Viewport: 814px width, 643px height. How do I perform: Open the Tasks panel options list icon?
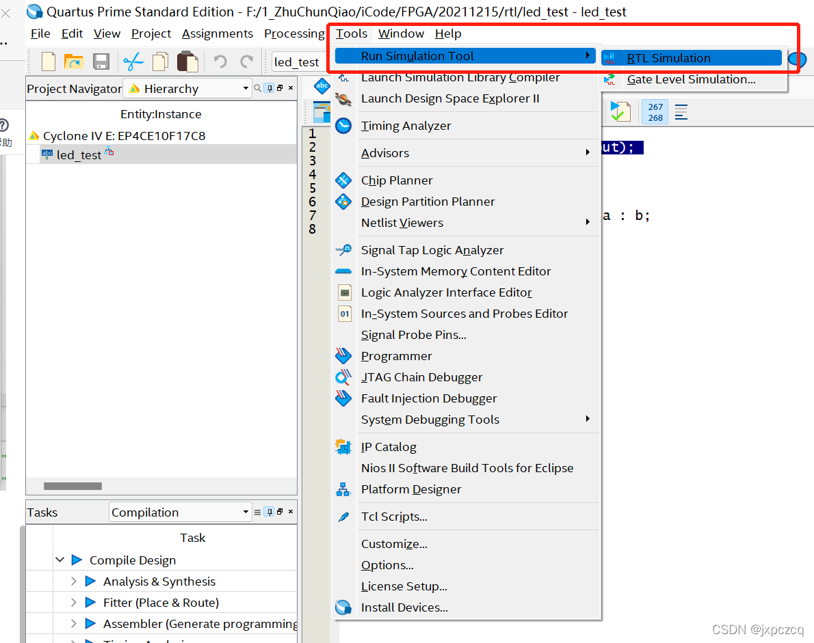(x=257, y=512)
